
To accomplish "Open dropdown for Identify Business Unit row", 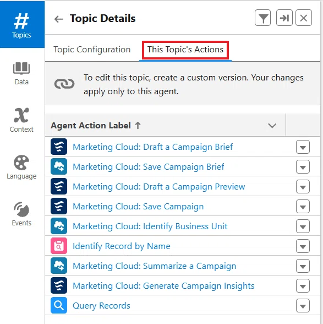I will click(x=303, y=226).
